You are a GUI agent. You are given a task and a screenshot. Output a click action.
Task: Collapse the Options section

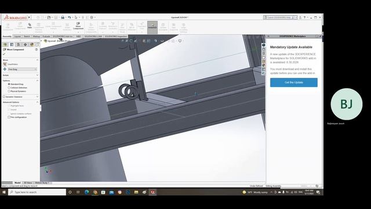(37, 81)
